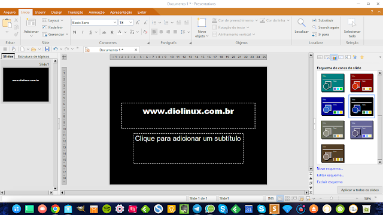
Task: Select the dark red color scheme swatch
Action: pos(361,83)
